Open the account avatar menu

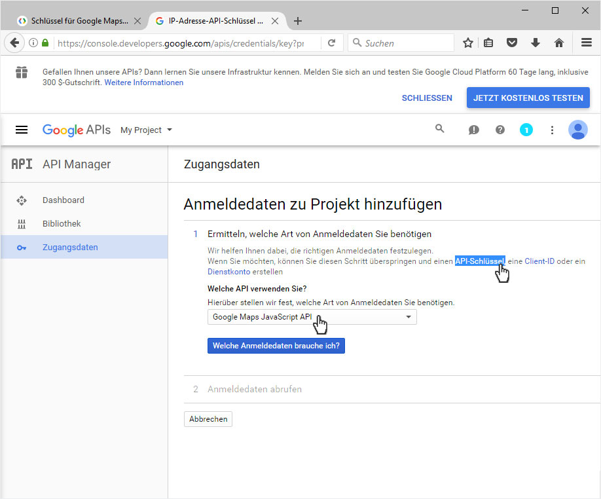577,130
